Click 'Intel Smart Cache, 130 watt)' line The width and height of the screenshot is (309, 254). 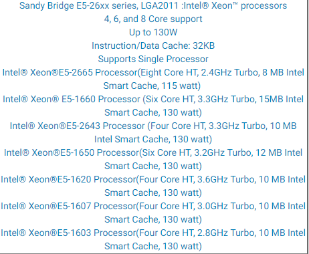[x=153, y=140]
